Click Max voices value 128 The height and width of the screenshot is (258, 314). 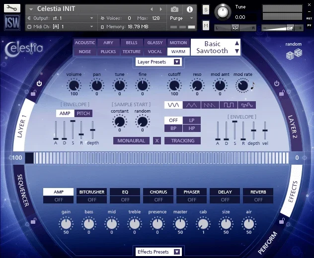click(156, 18)
